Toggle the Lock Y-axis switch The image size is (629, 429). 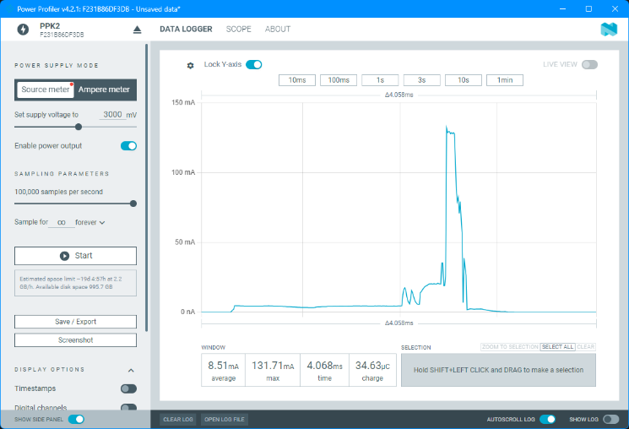(x=254, y=65)
